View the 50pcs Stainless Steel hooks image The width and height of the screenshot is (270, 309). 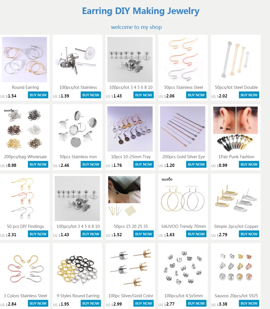[183, 60]
